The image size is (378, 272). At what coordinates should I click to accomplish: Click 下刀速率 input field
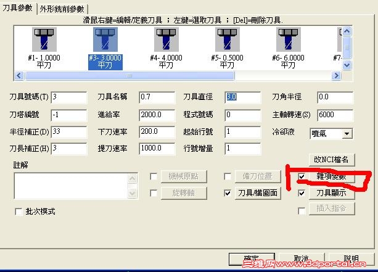coord(157,132)
